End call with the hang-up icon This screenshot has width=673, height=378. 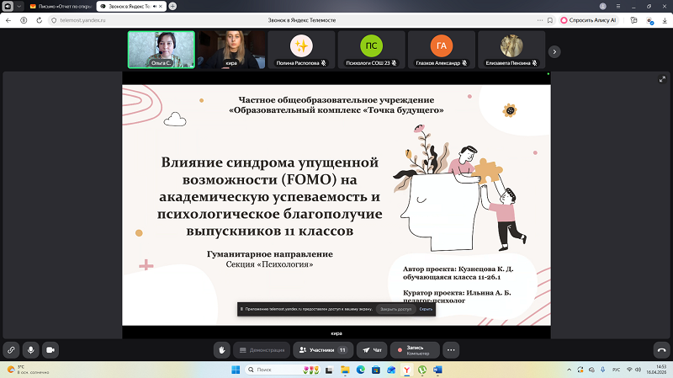tap(661, 350)
